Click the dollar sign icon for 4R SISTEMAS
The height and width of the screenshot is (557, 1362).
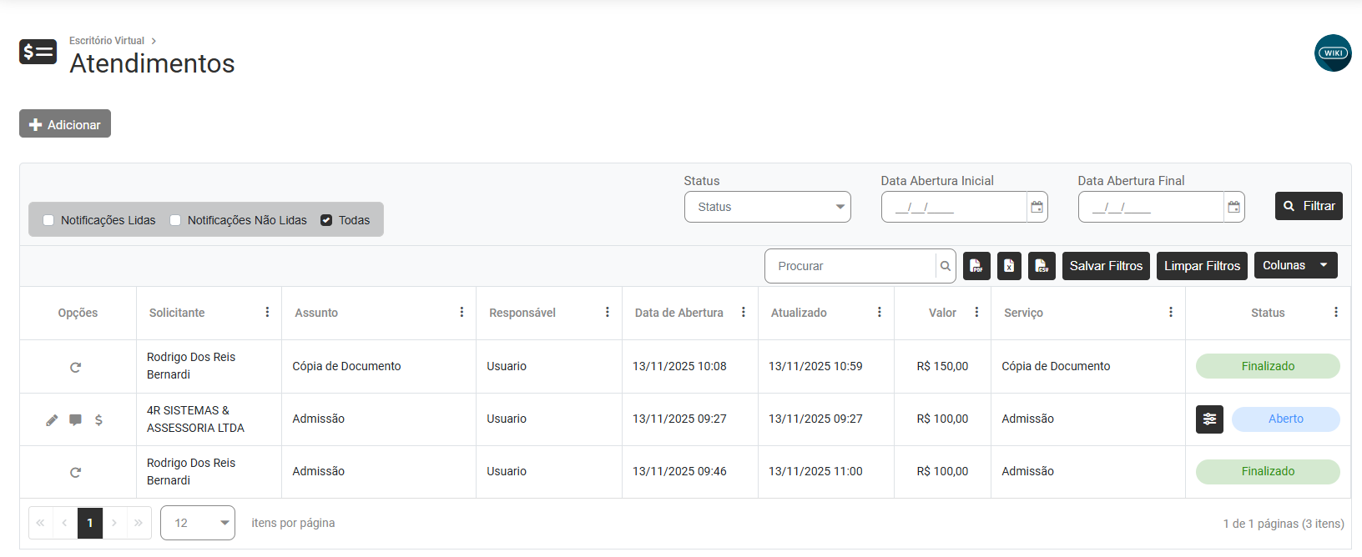(x=98, y=420)
